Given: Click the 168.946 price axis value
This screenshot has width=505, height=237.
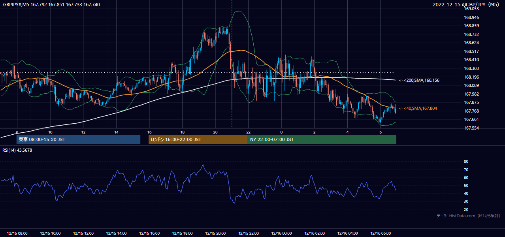Looking at the screenshot, I should pos(471,17).
